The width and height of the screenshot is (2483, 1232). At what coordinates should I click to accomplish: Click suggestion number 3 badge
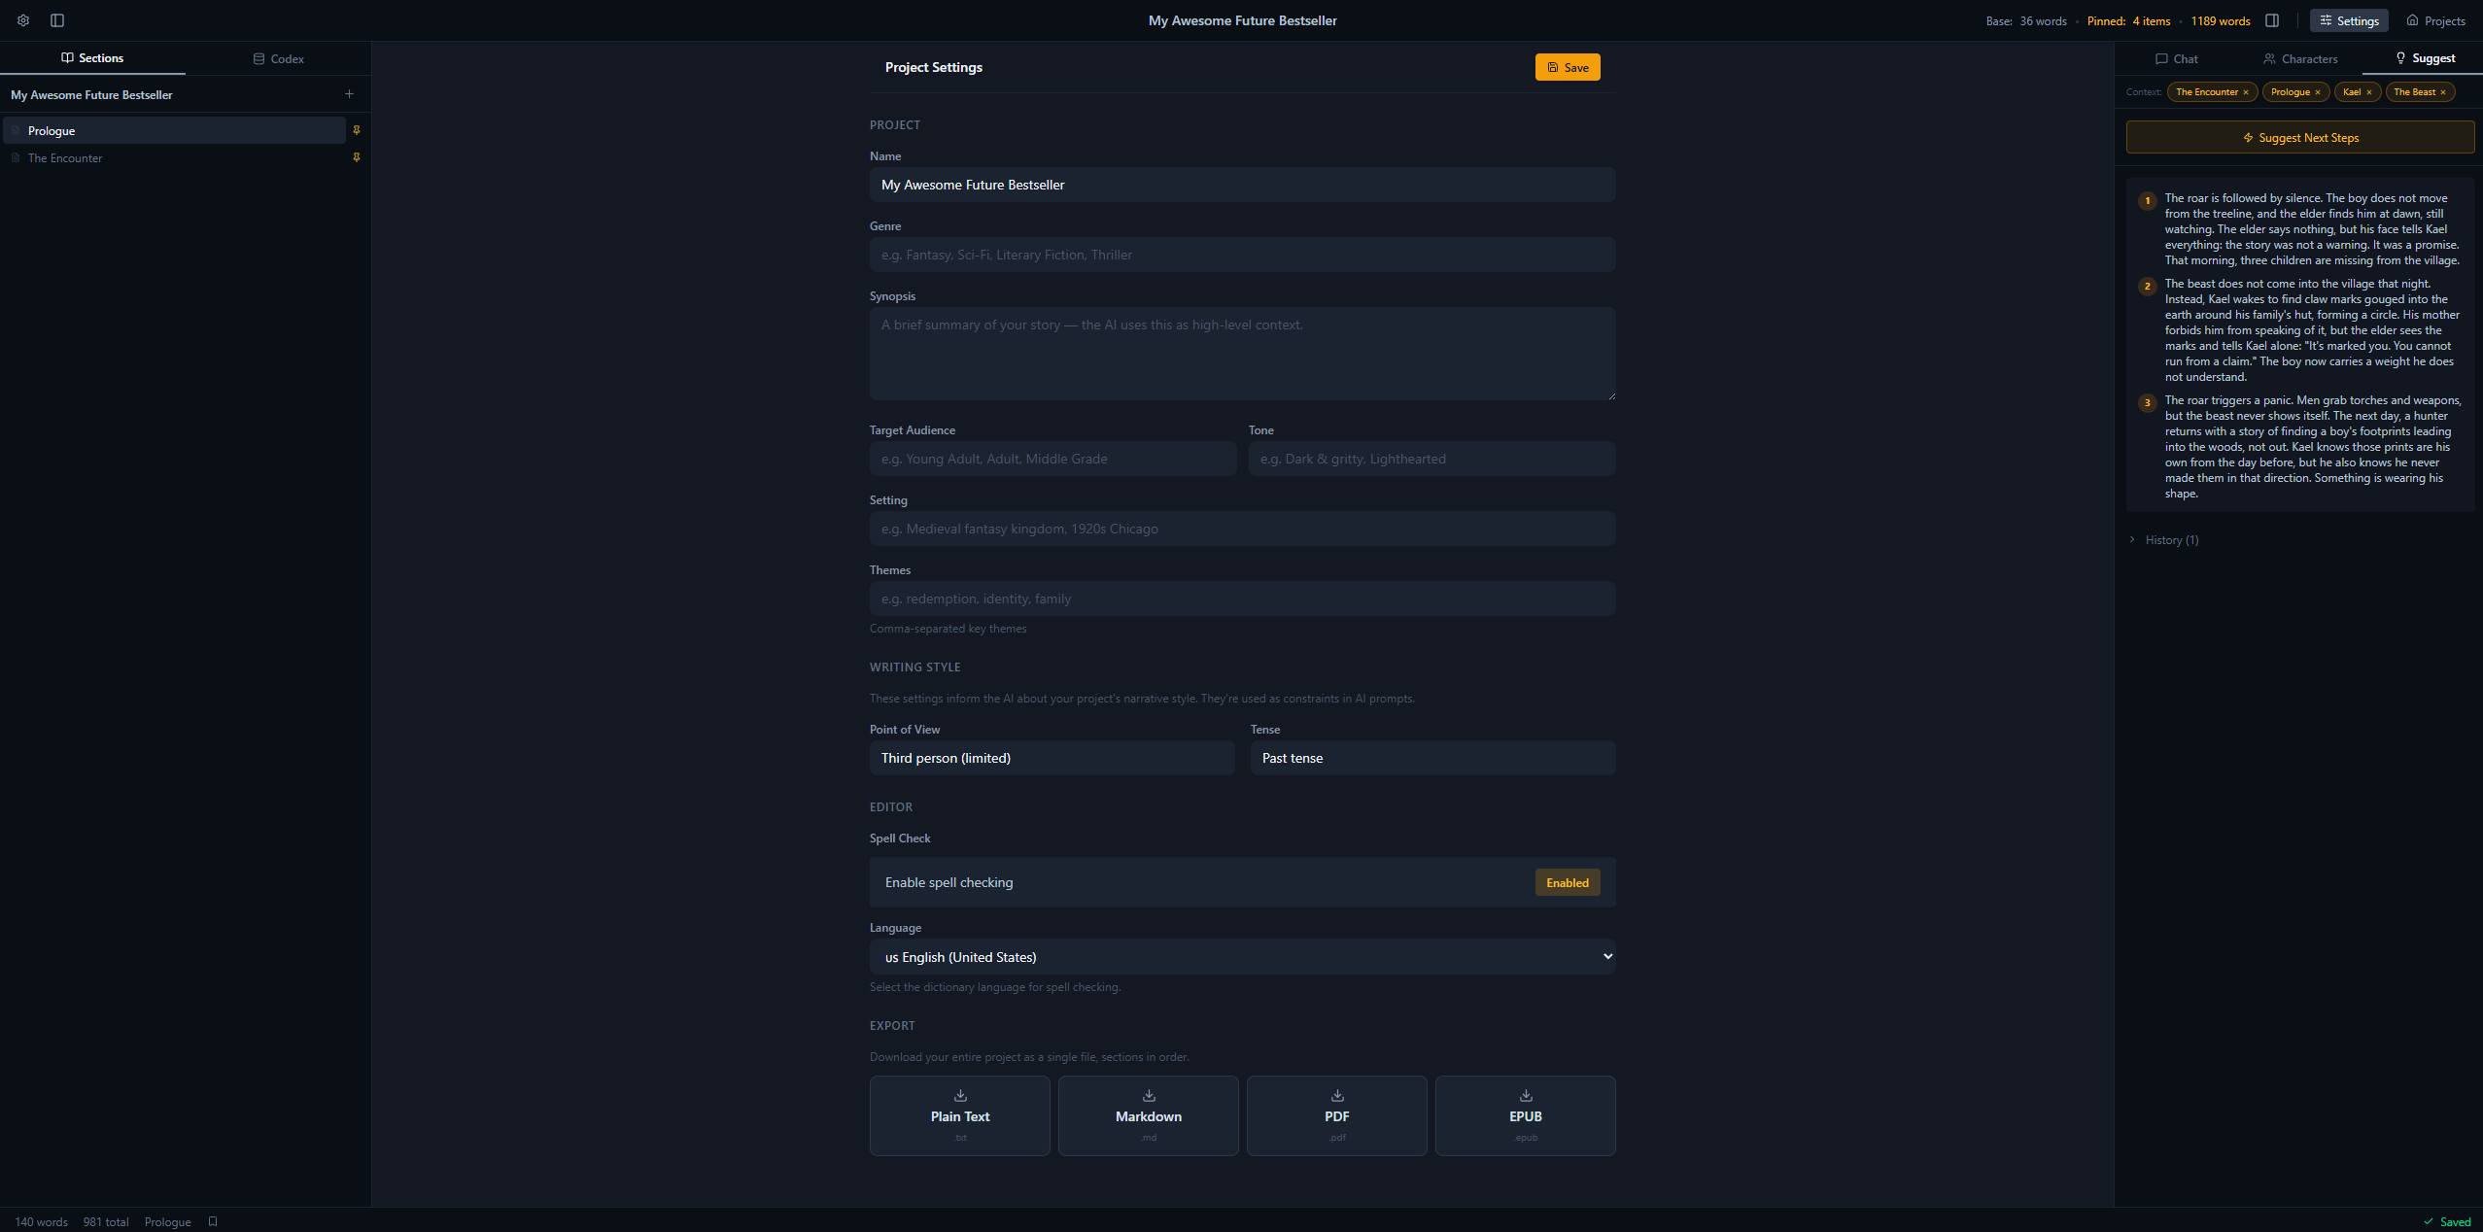point(2148,402)
